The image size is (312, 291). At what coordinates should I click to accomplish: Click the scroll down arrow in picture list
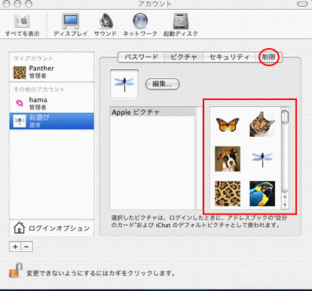285,205
